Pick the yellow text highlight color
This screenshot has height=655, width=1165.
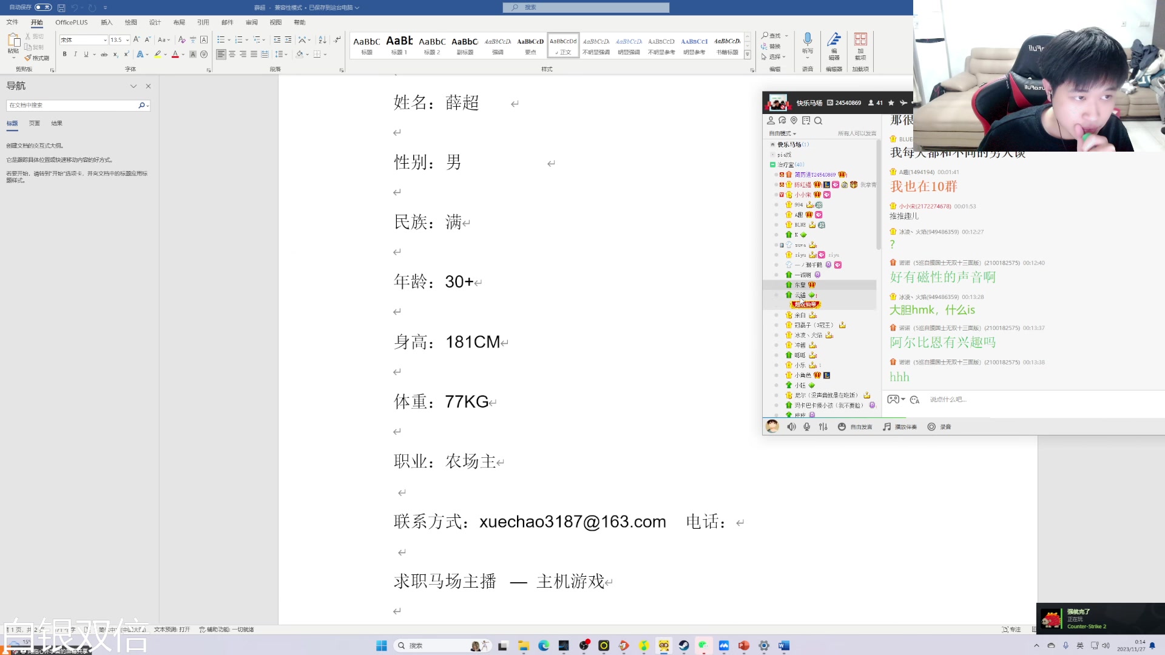[x=158, y=54]
